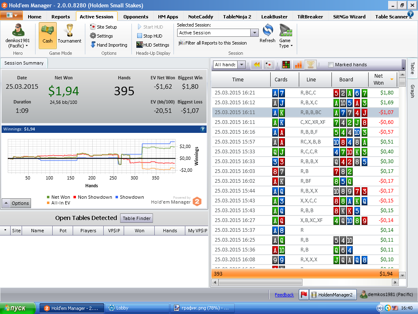Click horizontal scrollbar right arrow in hands list
The image size is (418, 314).
[x=395, y=282]
